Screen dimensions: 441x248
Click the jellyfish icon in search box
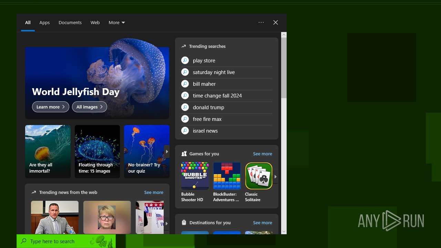101,241
